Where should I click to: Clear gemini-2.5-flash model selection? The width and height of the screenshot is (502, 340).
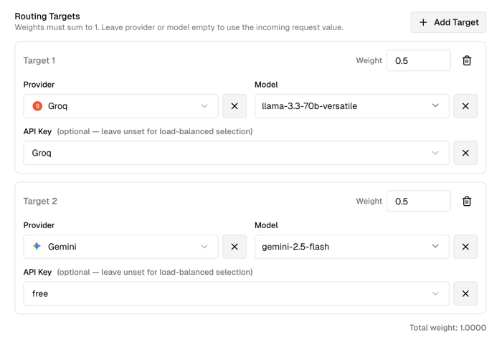(465, 247)
